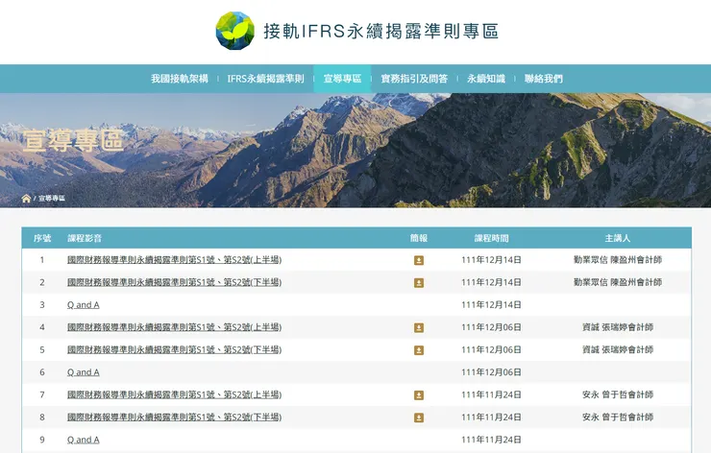Viewport: 711px width, 453px height.
Task: Click date 111年12月14日 in row 1
Action: [x=492, y=260]
